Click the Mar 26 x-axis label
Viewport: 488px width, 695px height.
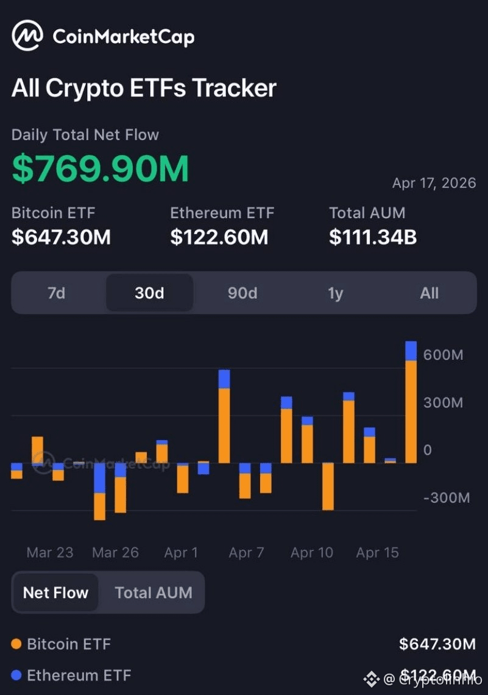pos(116,553)
